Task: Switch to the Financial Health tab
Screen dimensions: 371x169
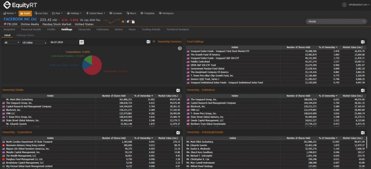Action: 31,30
